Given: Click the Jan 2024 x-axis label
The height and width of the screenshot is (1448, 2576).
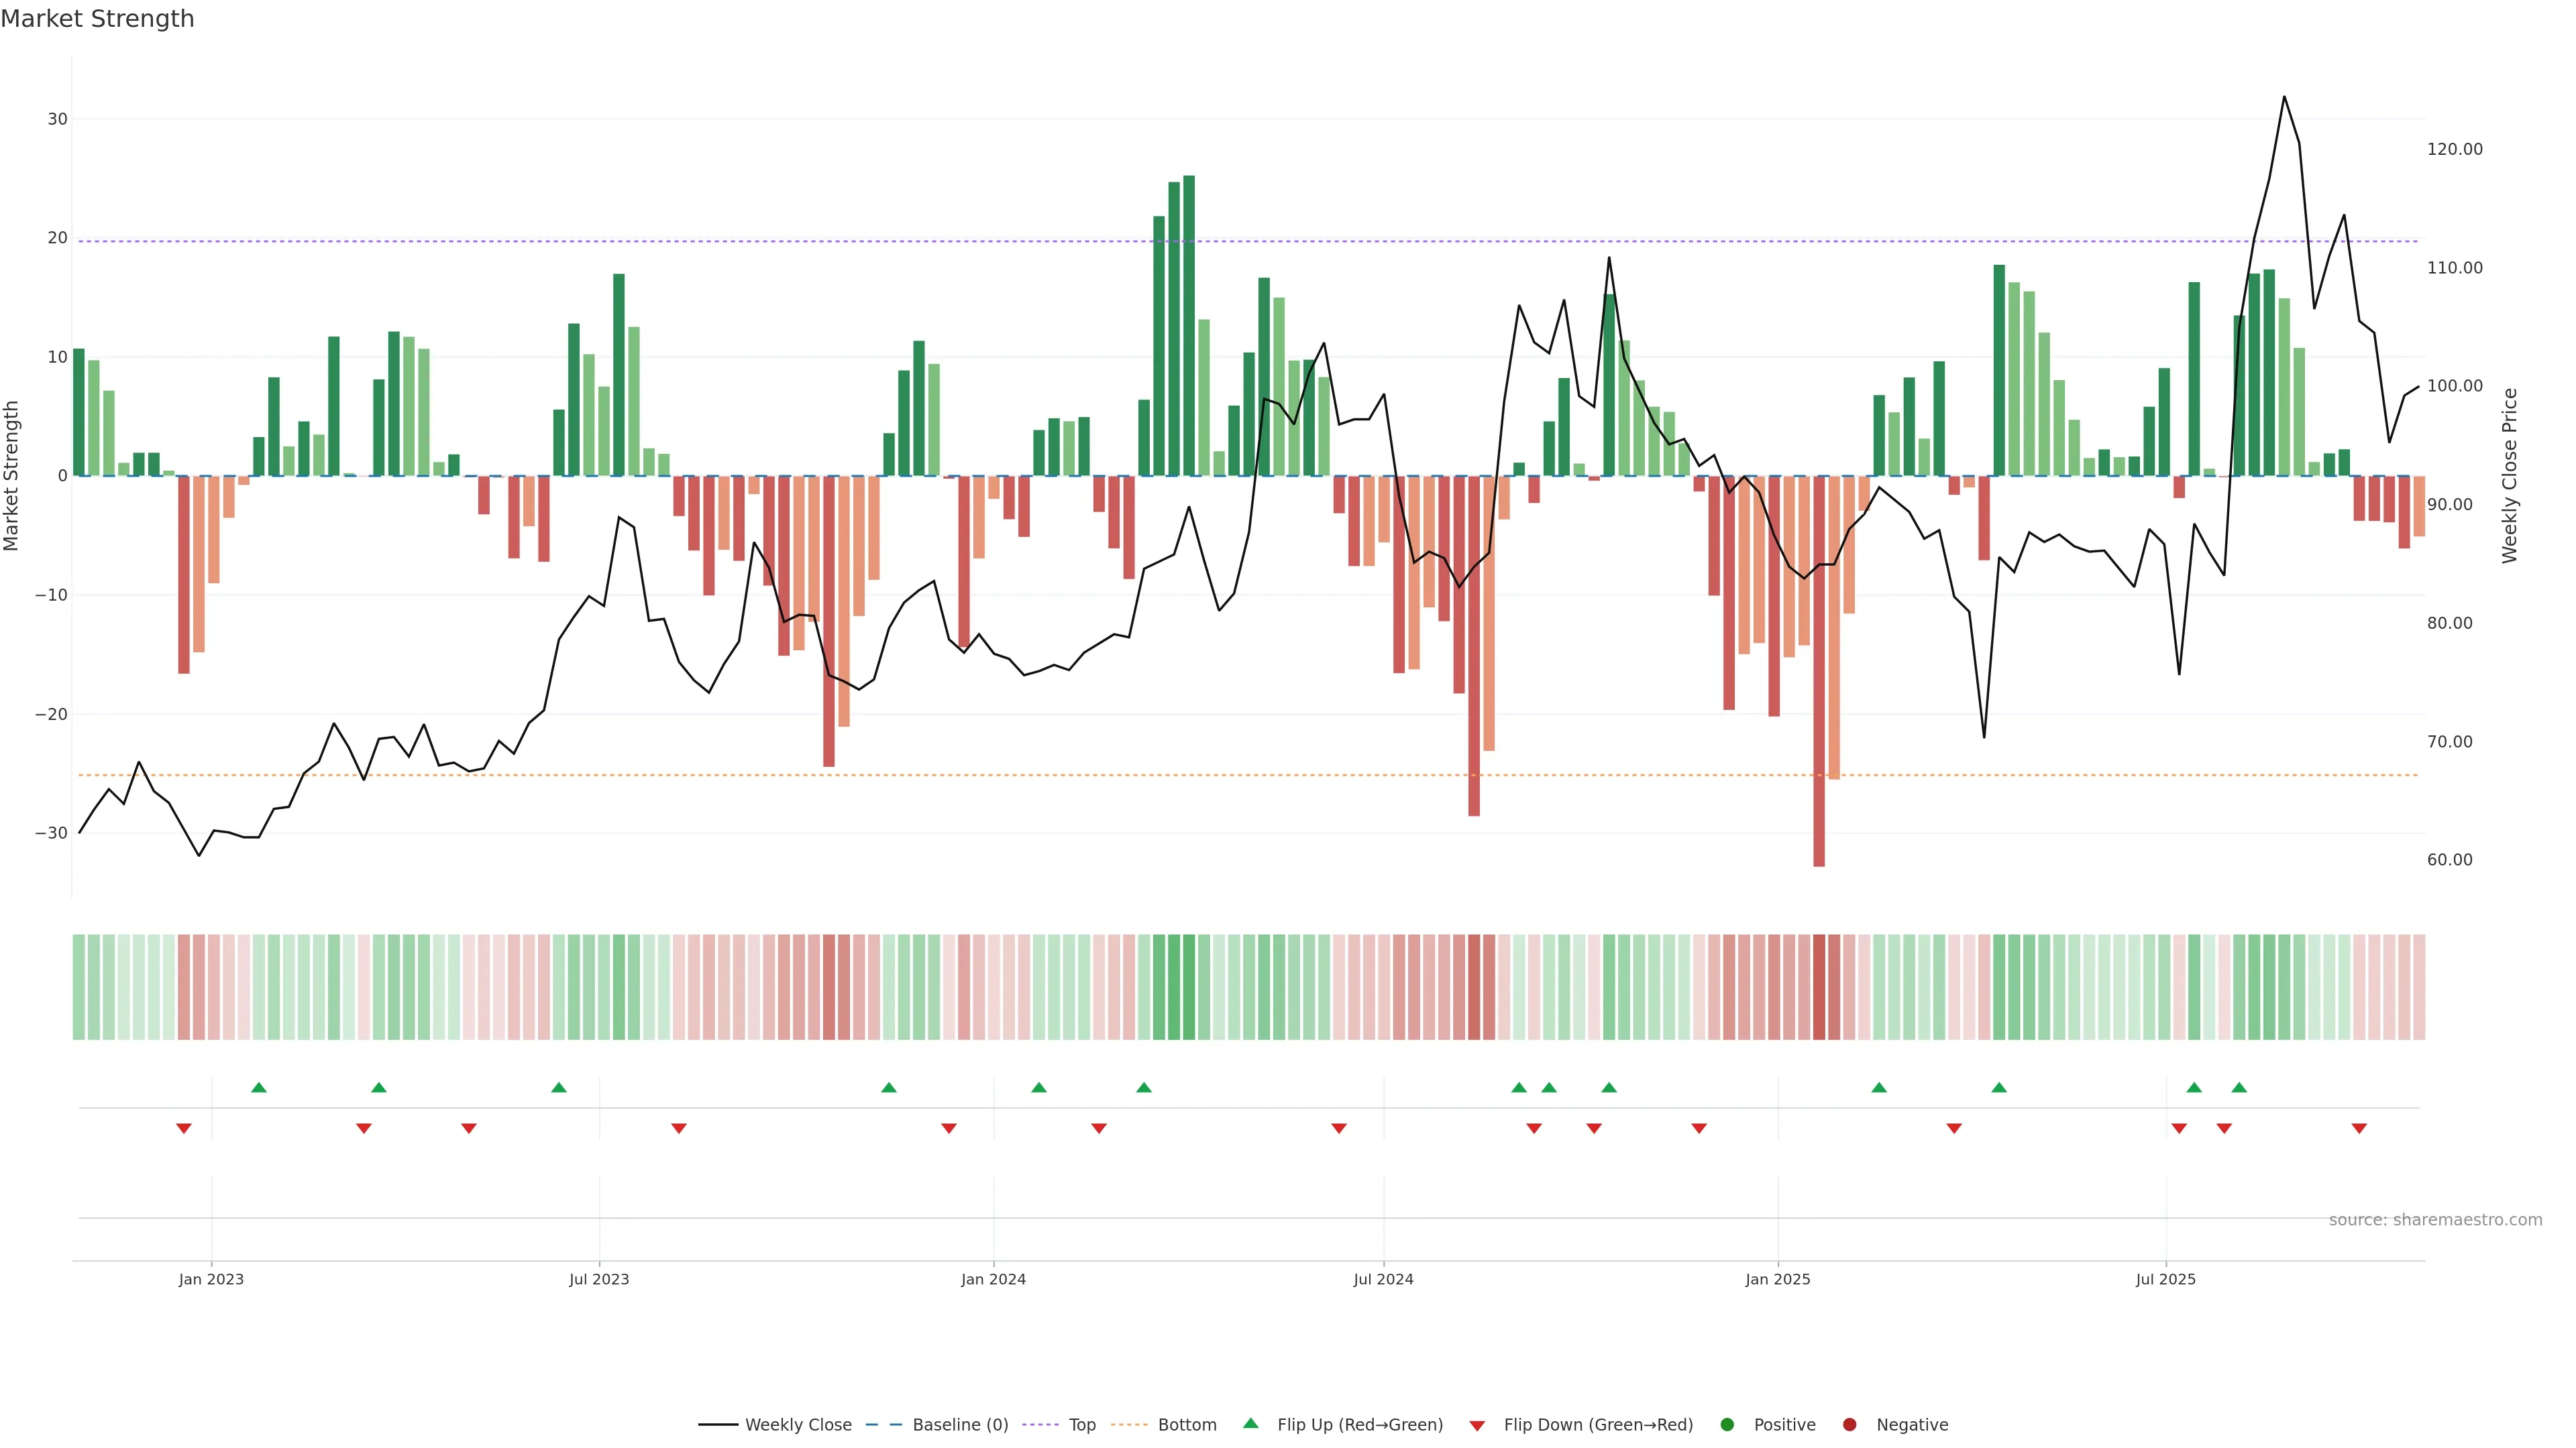Looking at the screenshot, I should [x=993, y=1279].
